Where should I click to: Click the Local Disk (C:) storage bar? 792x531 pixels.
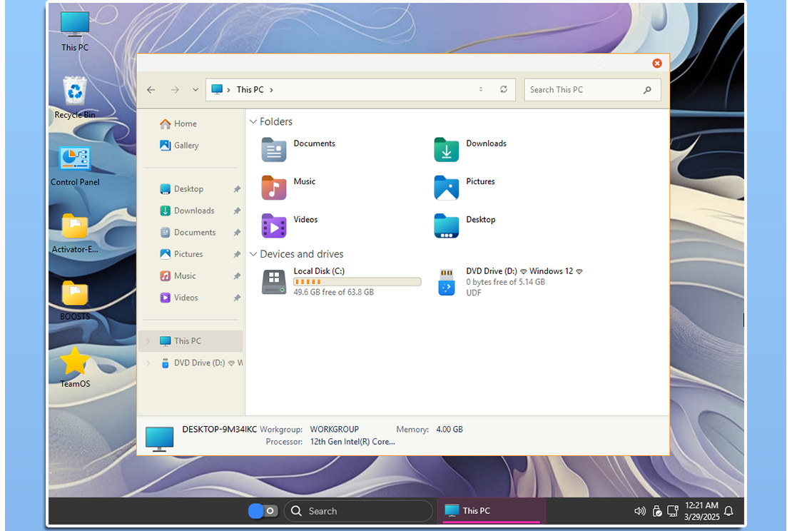point(357,282)
